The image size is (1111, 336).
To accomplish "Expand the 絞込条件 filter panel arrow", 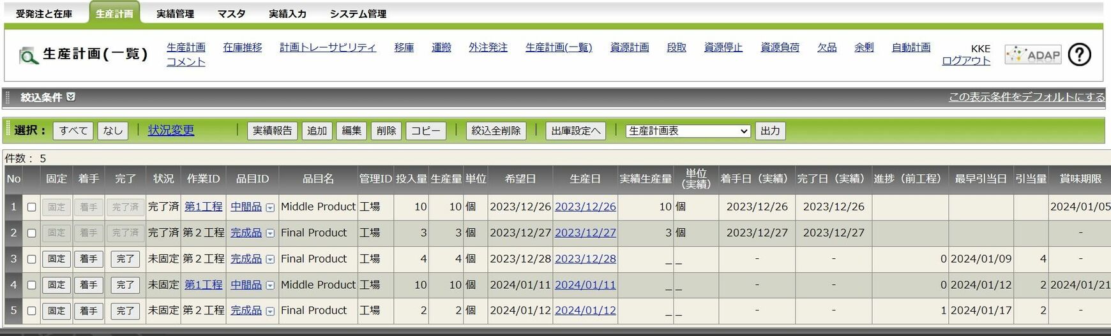I will point(71,97).
